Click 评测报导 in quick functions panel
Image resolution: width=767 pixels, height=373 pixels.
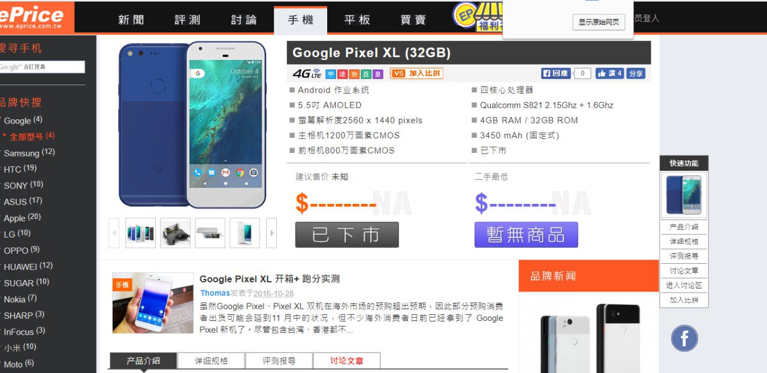click(684, 256)
